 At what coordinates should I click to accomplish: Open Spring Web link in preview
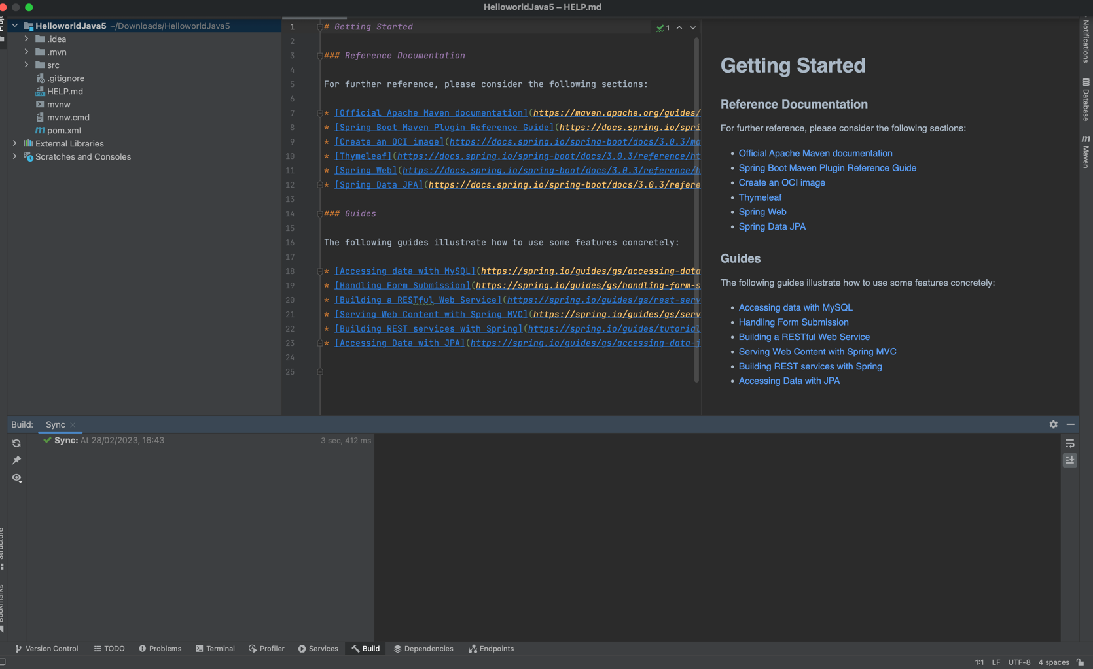[x=762, y=212]
